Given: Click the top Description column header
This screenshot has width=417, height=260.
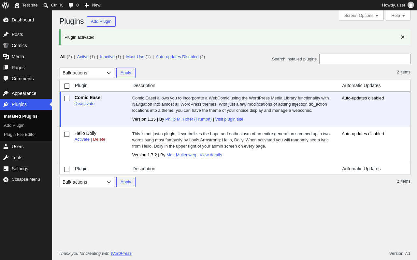Looking at the screenshot, I should [144, 86].
